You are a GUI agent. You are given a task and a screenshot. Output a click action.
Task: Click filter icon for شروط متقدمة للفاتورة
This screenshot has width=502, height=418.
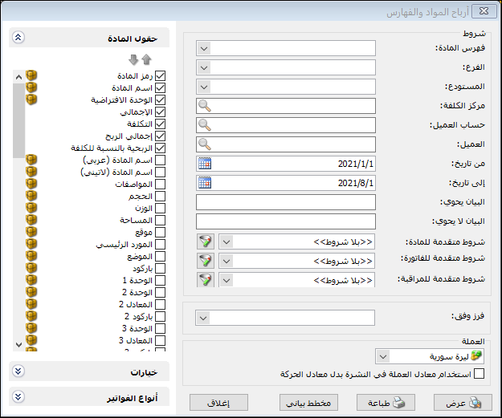206,261
